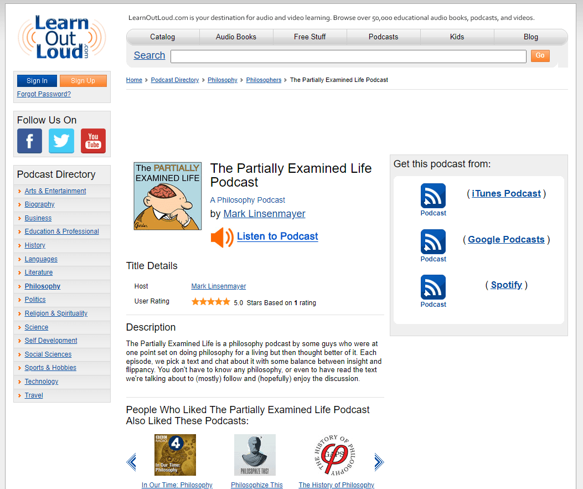This screenshot has width=583, height=489.
Task: Focus the search input field
Action: click(348, 56)
